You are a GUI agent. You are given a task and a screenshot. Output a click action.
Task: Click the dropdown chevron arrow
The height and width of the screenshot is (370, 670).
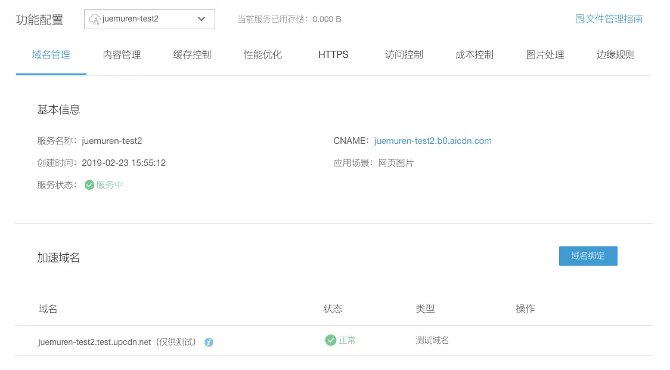coord(201,19)
